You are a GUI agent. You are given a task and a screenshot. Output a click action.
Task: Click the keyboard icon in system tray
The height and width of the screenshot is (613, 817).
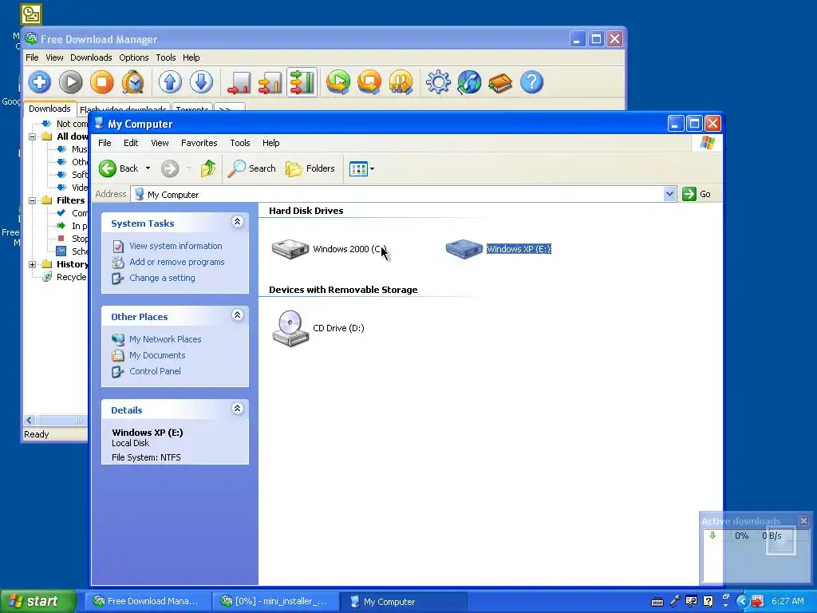tap(657, 602)
